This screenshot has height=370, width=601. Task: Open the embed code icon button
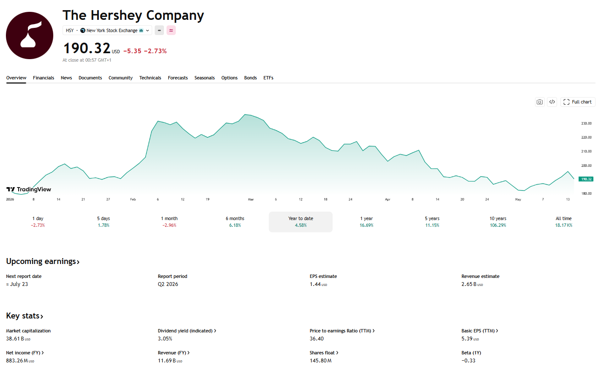(552, 102)
